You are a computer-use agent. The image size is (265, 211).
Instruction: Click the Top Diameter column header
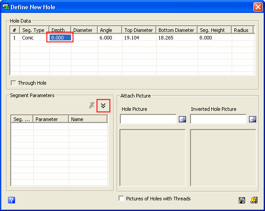139,30
